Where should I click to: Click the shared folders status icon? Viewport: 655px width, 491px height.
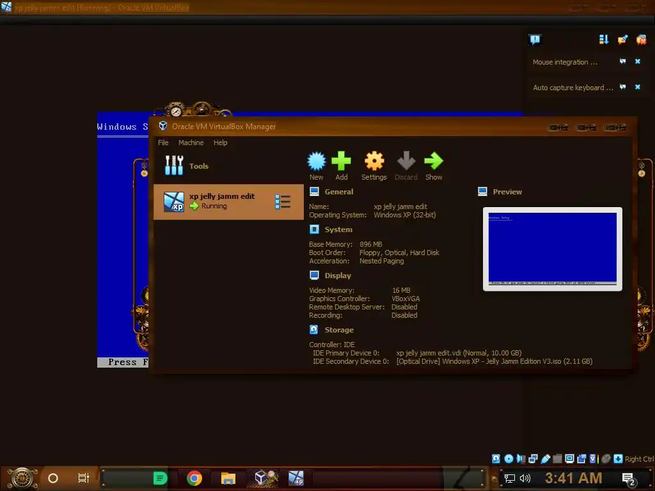click(557, 458)
